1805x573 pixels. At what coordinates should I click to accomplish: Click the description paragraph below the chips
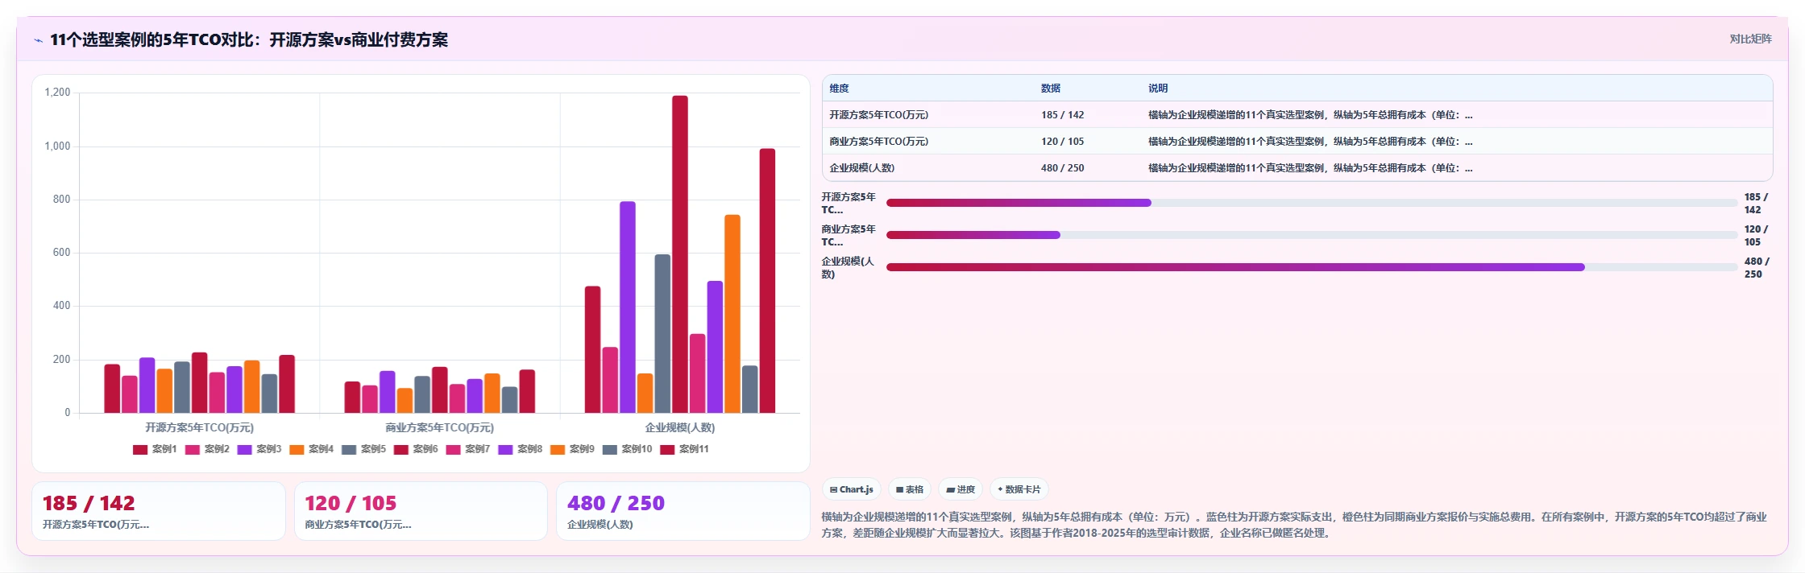(x=1295, y=525)
